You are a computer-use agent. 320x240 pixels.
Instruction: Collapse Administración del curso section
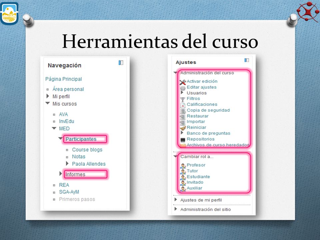(176, 72)
